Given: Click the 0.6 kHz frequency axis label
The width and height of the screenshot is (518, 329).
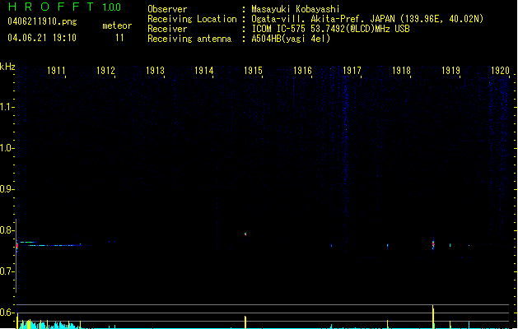Looking at the screenshot, I should [x=7, y=313].
